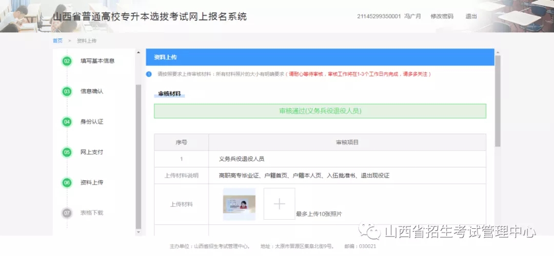
Task: Open 信息确认 step
Action: tap(92, 91)
